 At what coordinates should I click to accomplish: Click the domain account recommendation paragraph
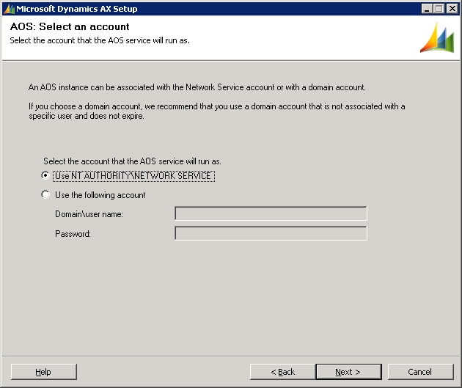click(216, 111)
